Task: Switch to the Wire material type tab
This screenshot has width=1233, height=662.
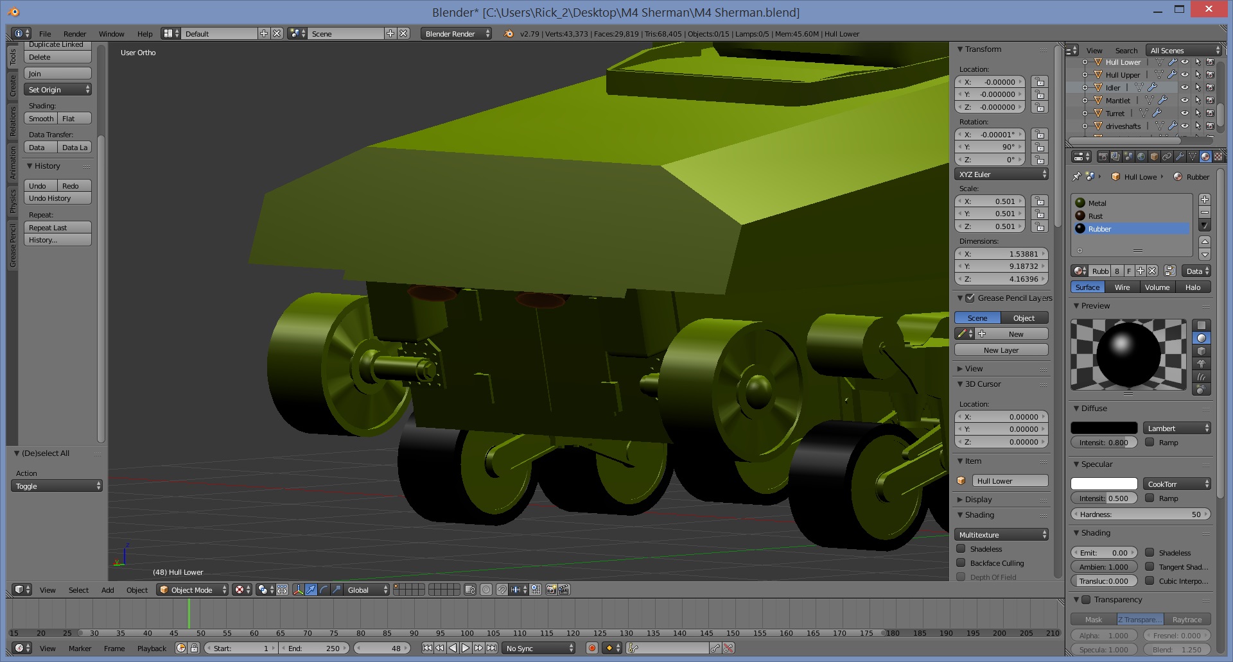Action: (1122, 287)
